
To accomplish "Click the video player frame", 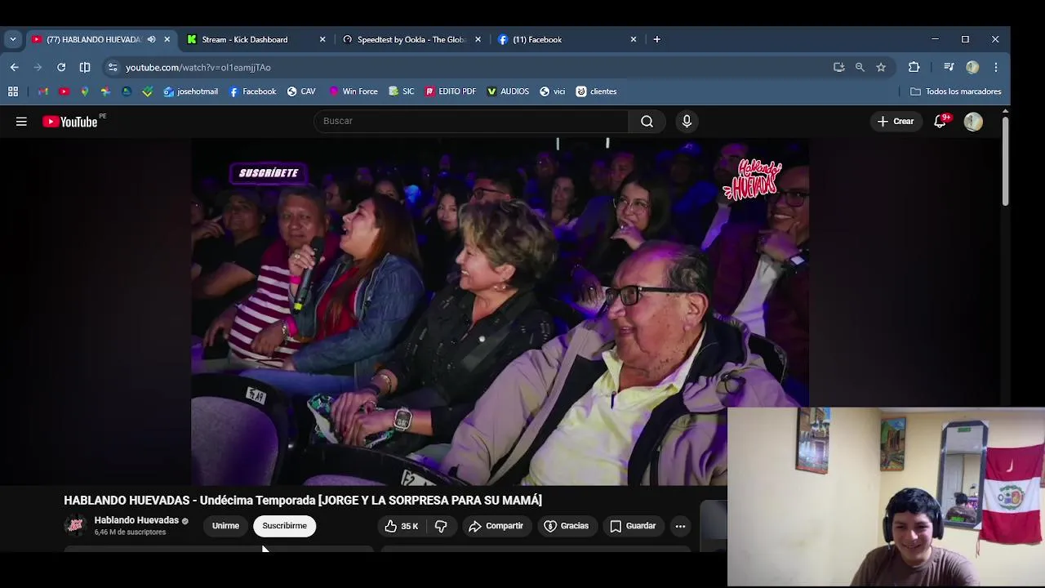I will pos(500,312).
